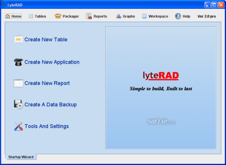The height and width of the screenshot is (165, 226).
Task: Click the Packager box icon
Action: click(x=58, y=16)
